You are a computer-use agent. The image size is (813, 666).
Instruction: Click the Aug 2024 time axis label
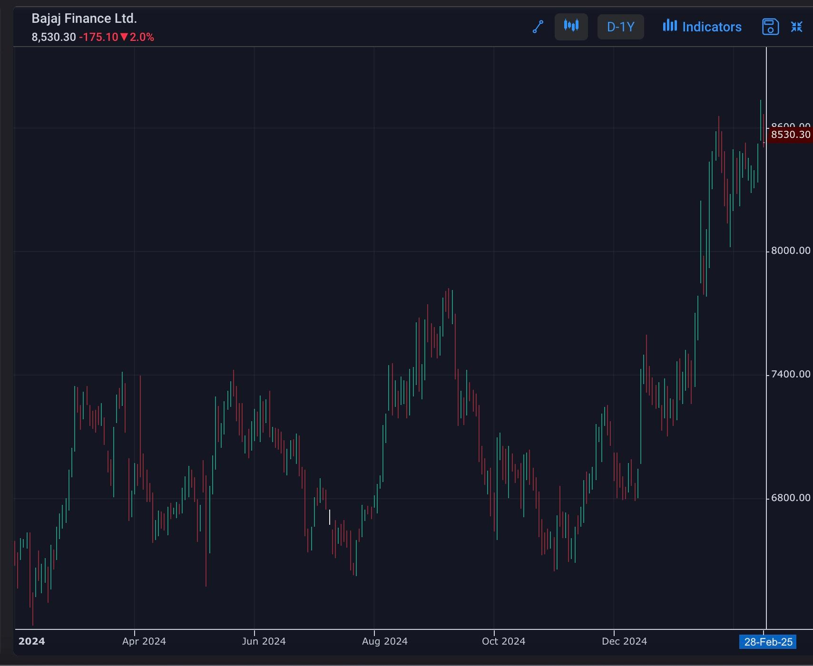pos(385,641)
